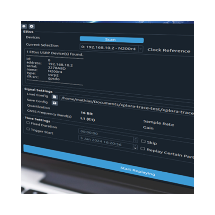Screen dimensions: 215x215
Task: Open the Current Selection device dropdown
Action: (x=140, y=49)
